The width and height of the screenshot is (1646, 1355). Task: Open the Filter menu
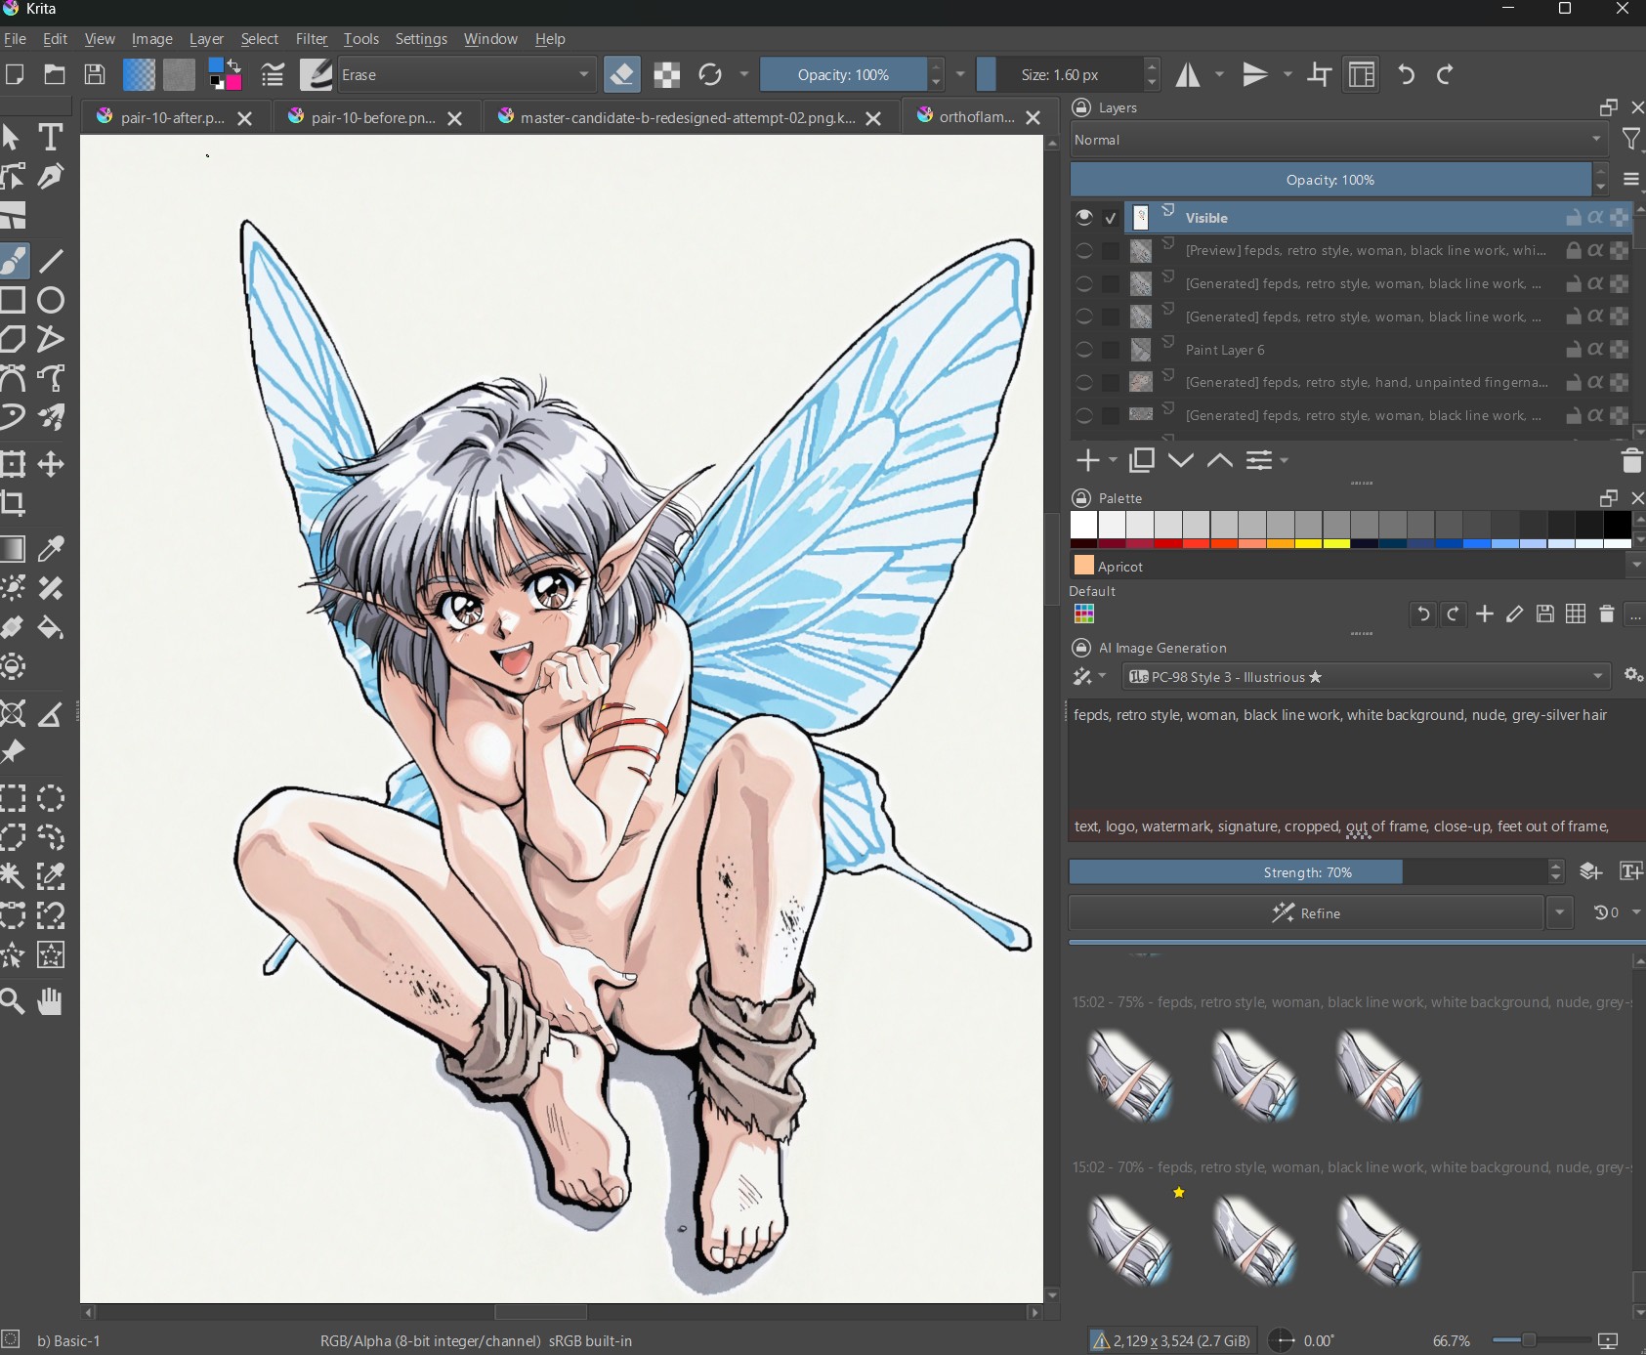pos(312,39)
